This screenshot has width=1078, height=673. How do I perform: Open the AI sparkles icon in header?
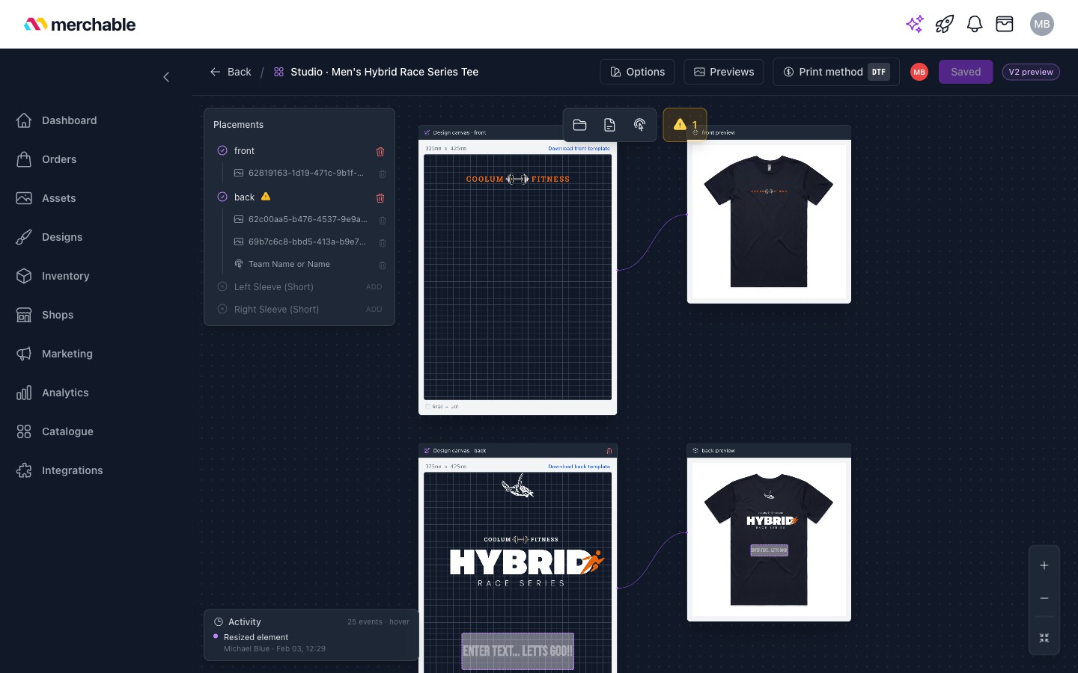tap(914, 24)
